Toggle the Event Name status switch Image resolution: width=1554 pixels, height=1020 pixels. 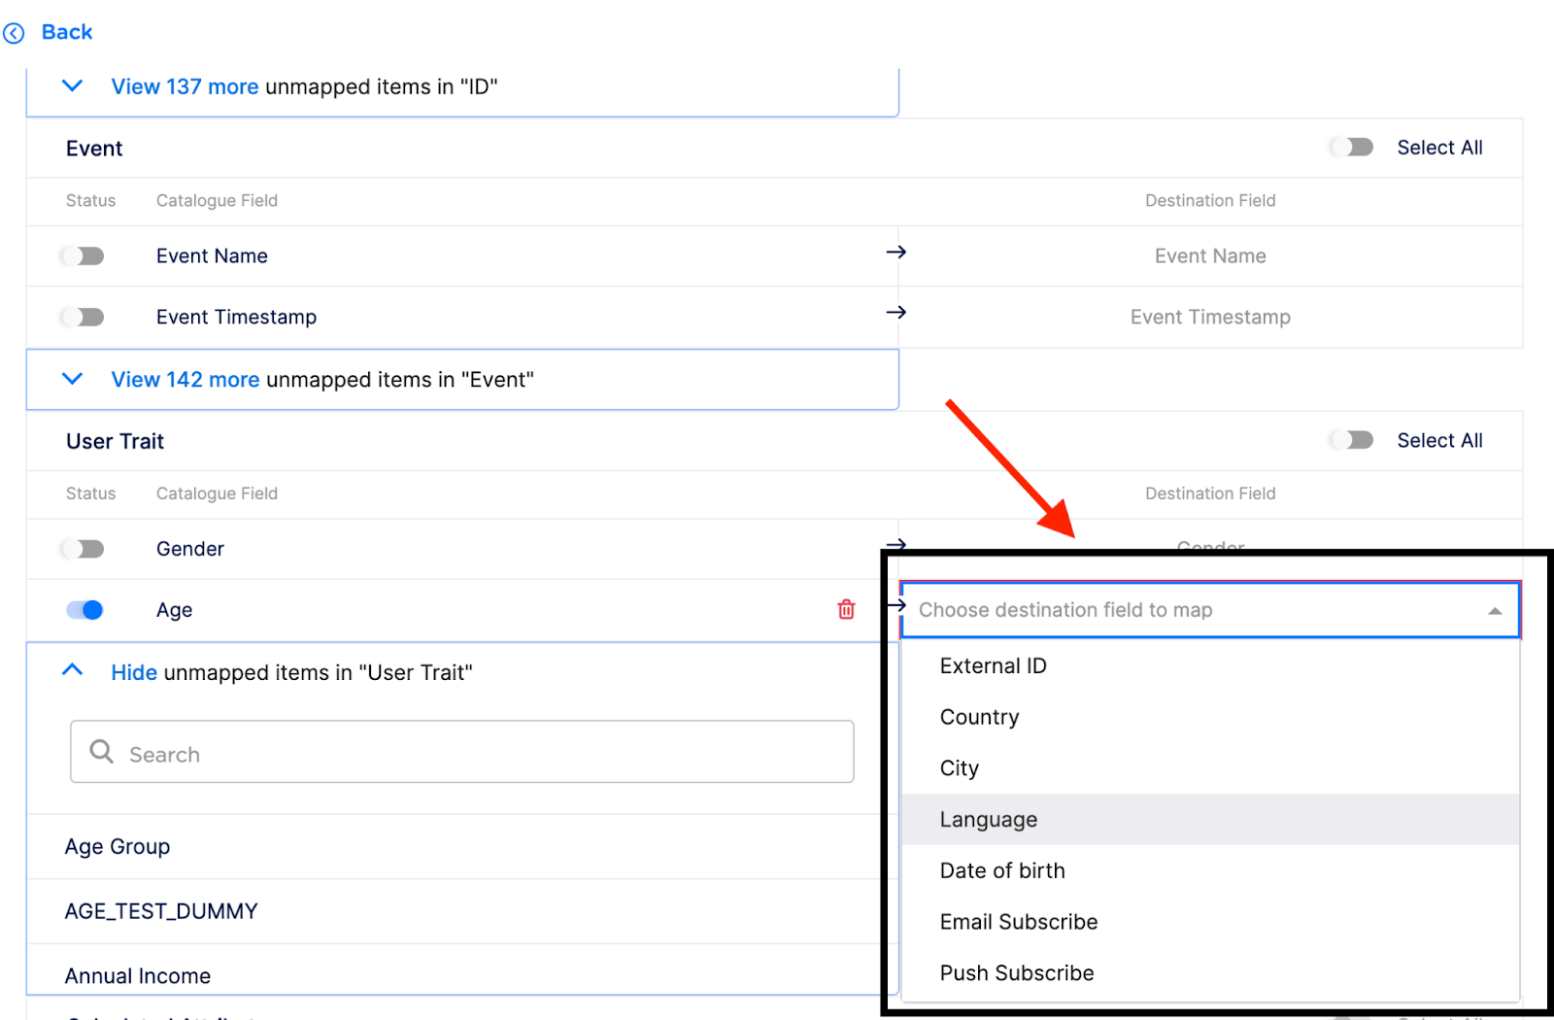[x=84, y=256]
